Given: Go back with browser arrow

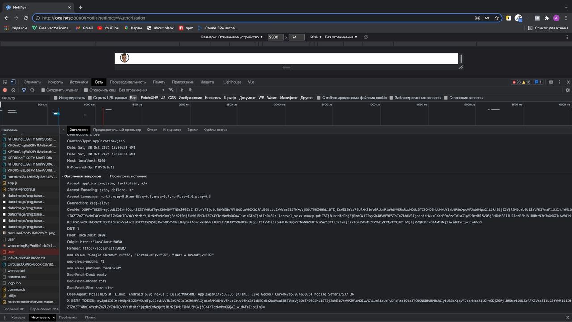Looking at the screenshot, I should point(6,18).
